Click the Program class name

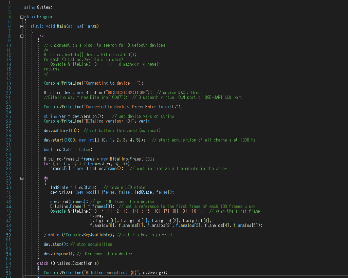[45, 17]
